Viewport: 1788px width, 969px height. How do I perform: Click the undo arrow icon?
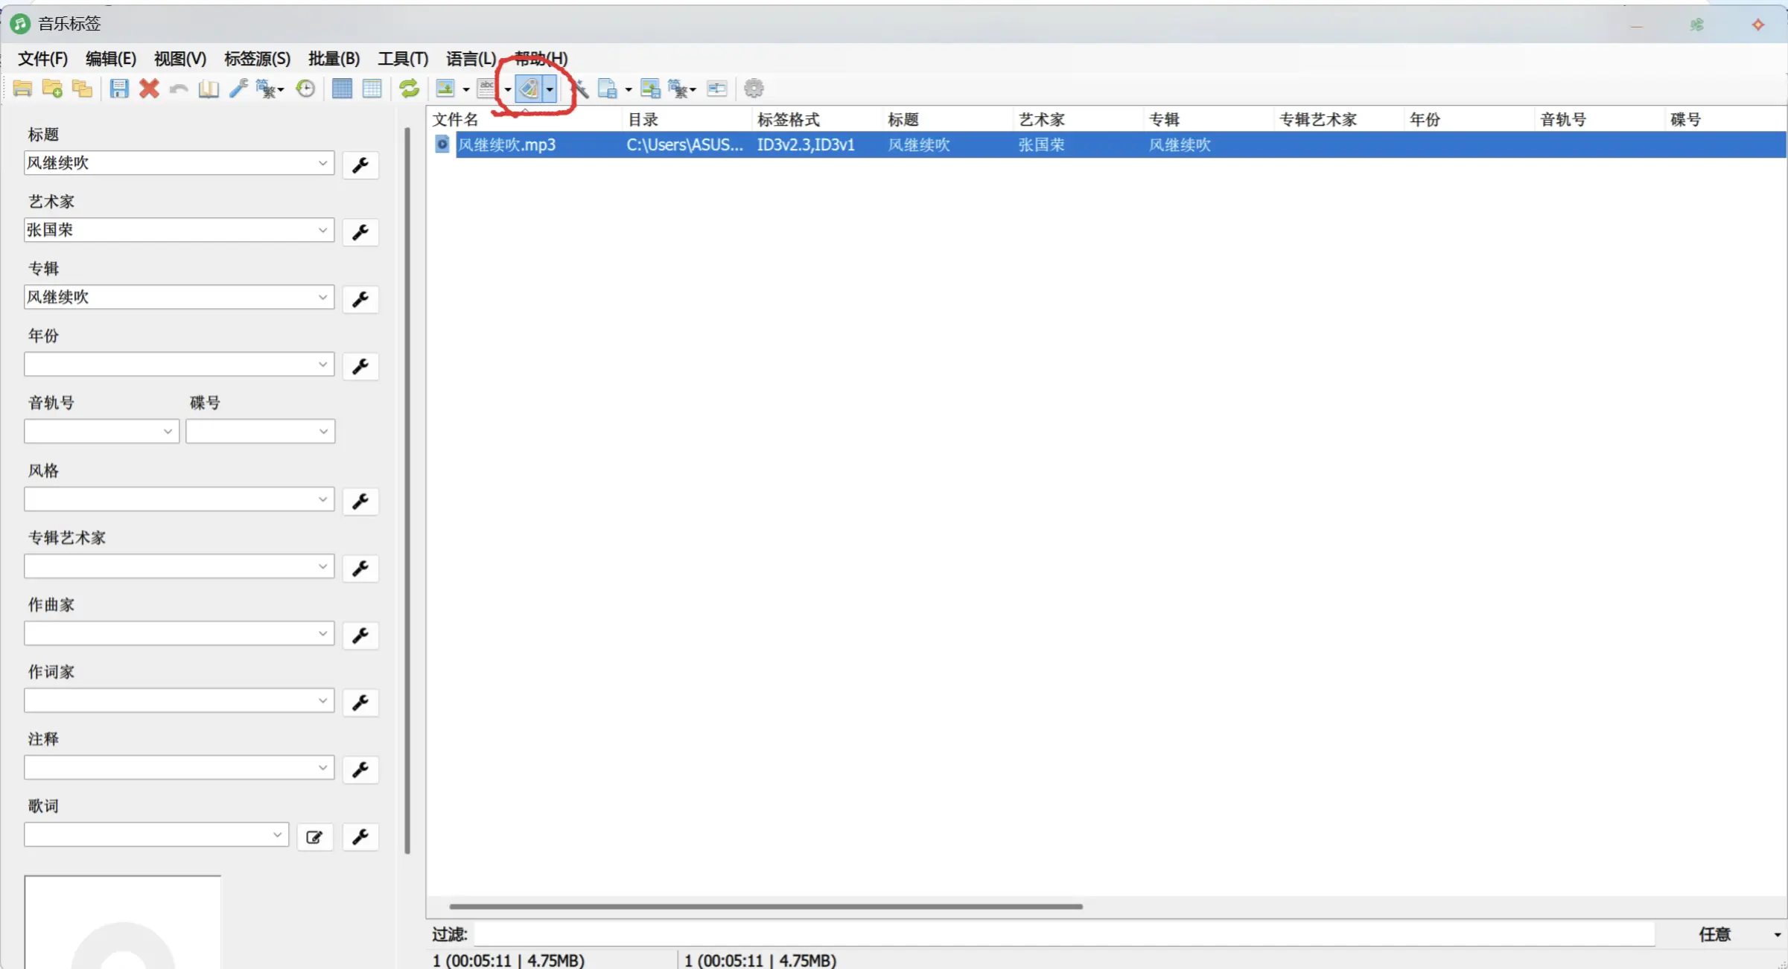click(x=179, y=89)
